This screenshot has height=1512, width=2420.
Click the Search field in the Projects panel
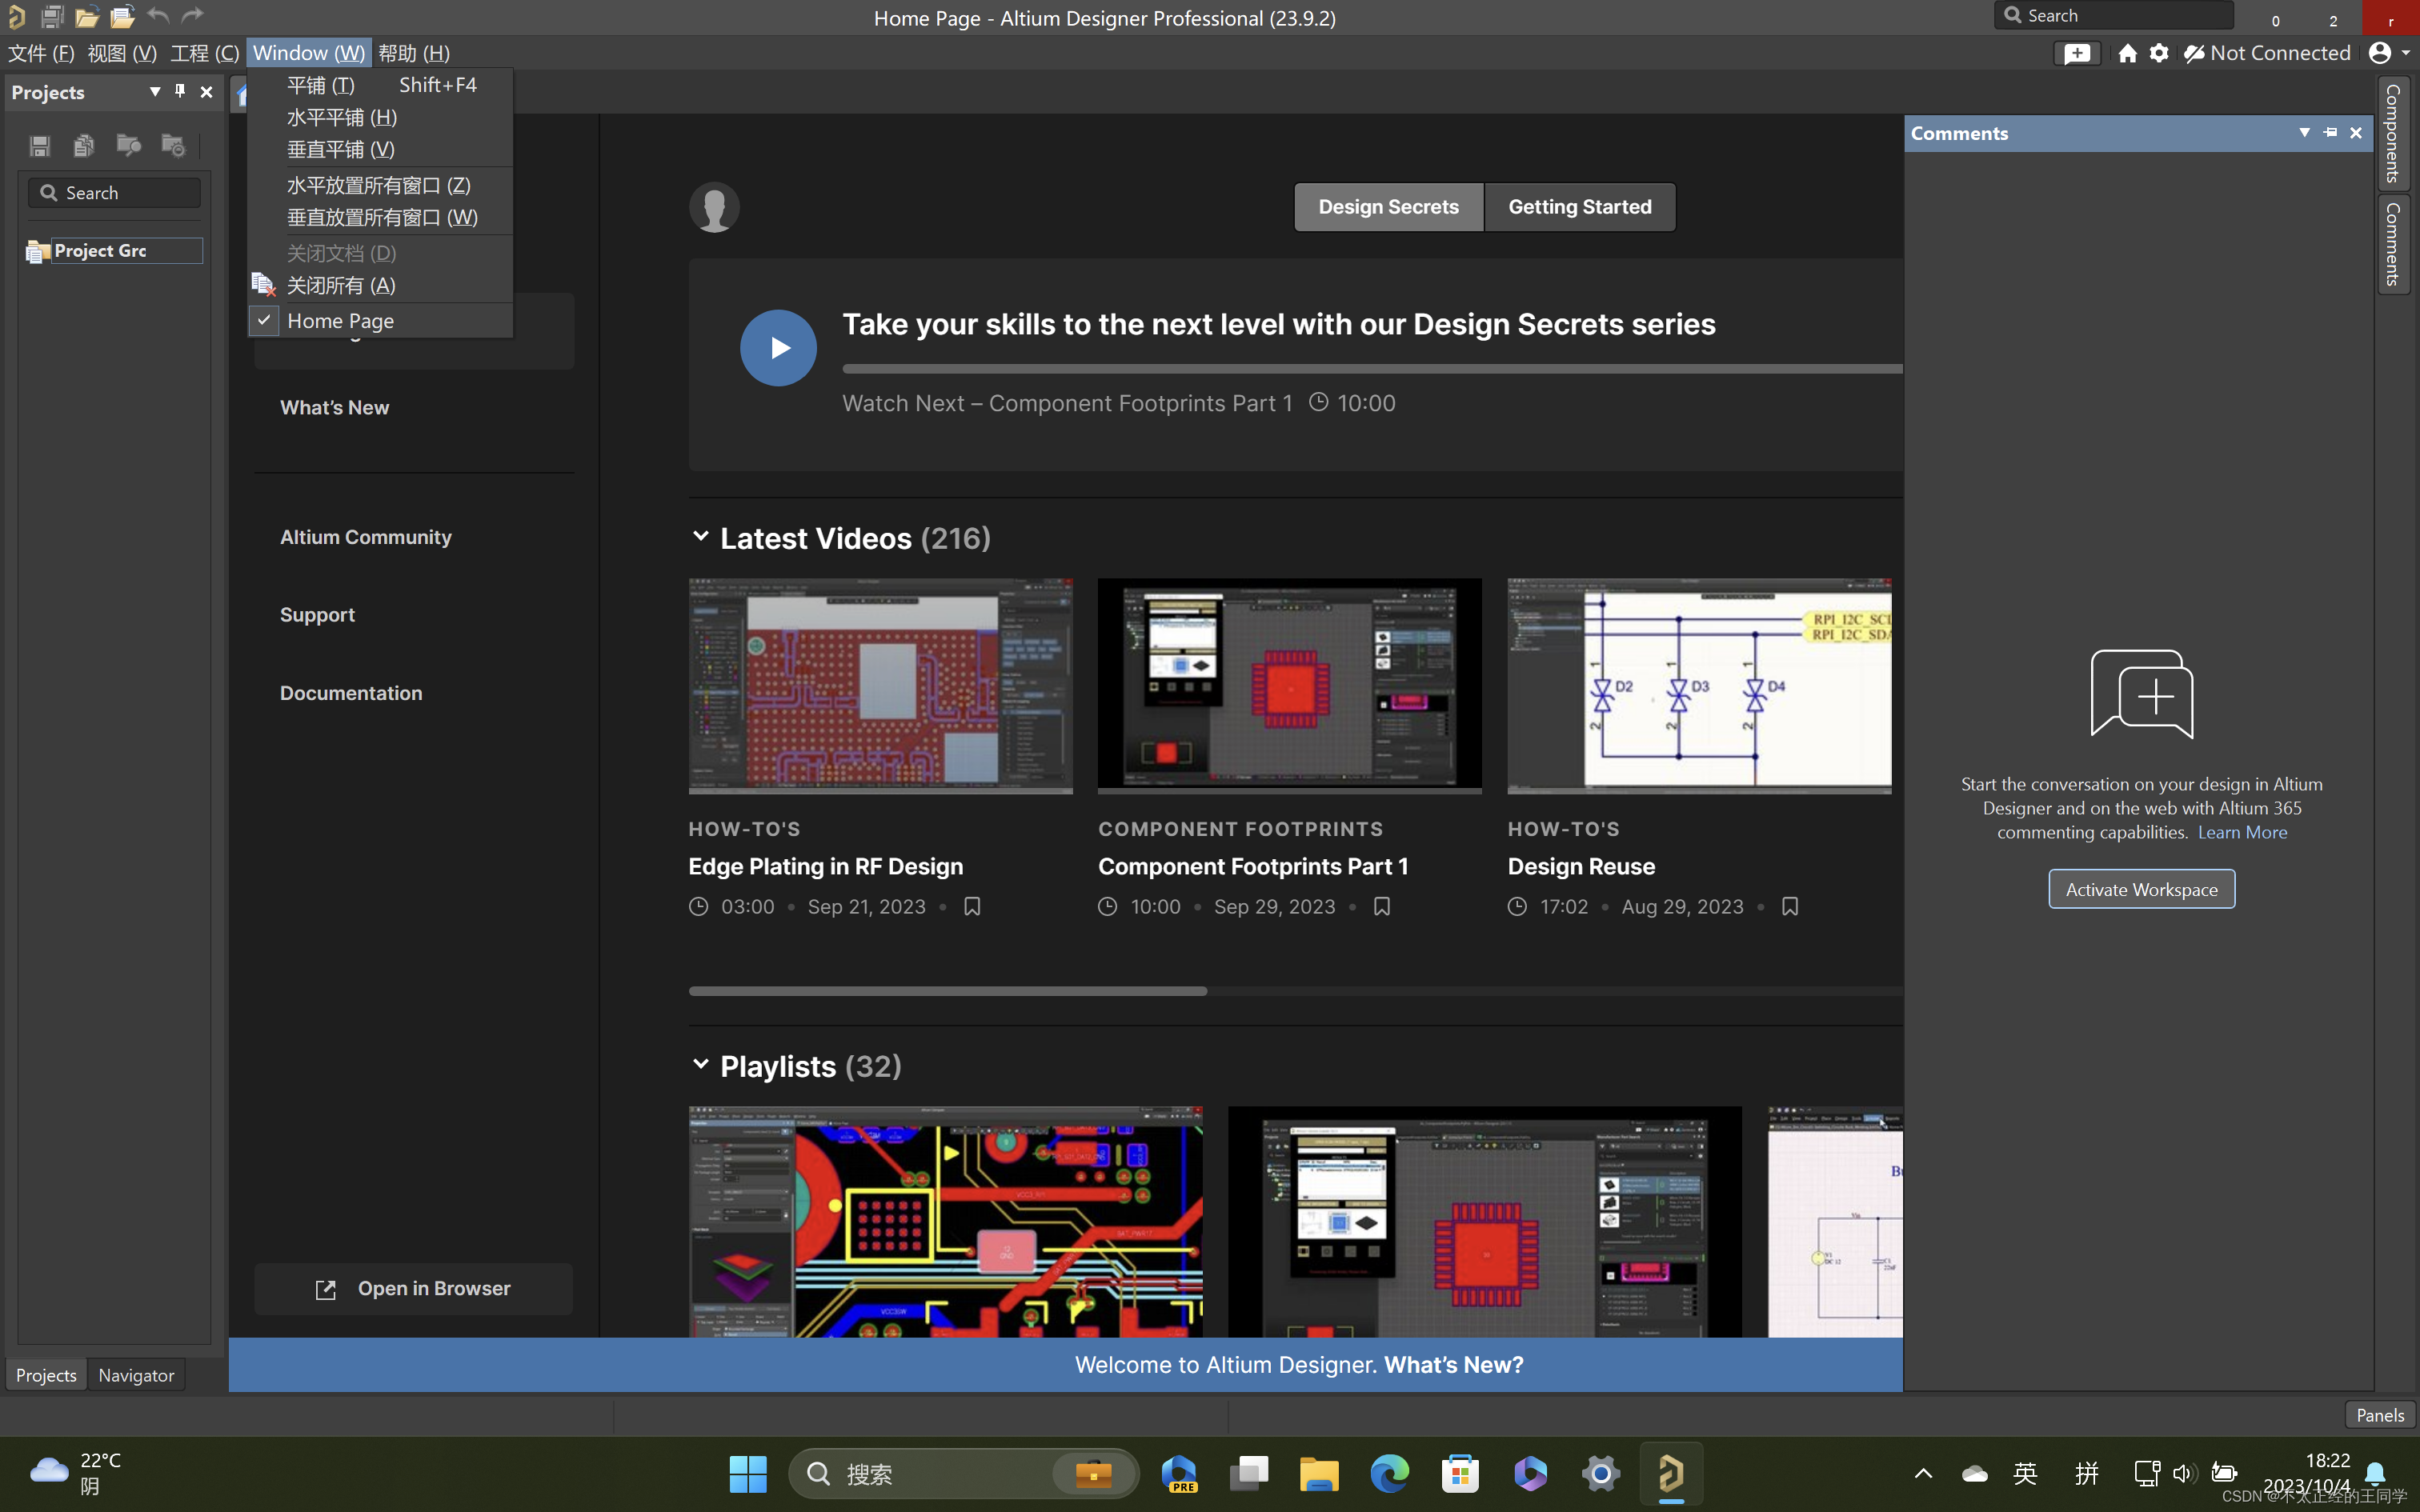click(x=115, y=193)
